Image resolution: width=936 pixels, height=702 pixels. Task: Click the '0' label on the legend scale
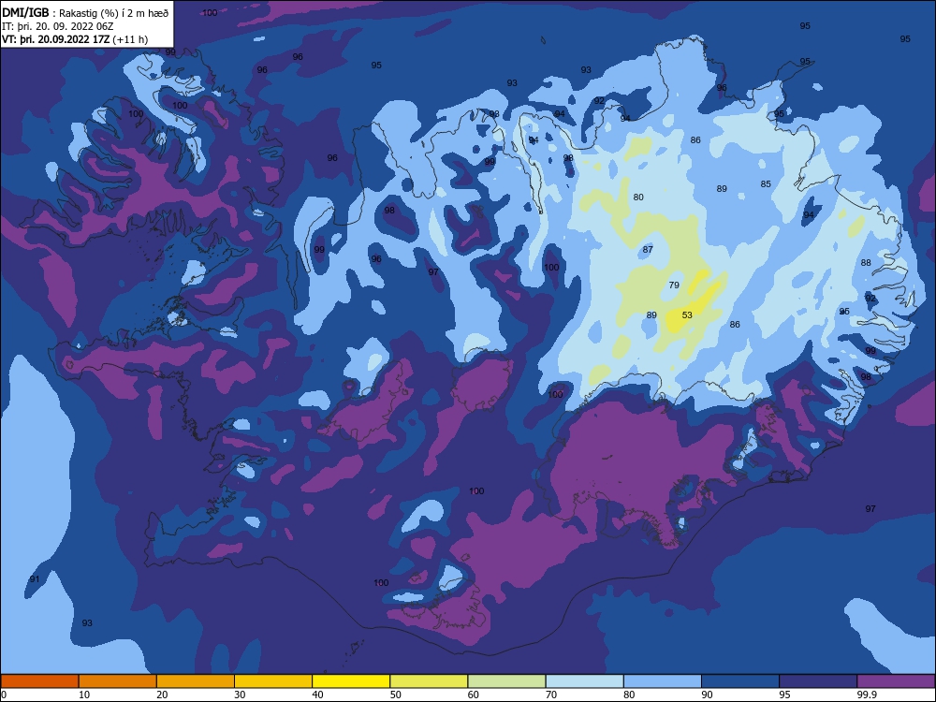4,695
